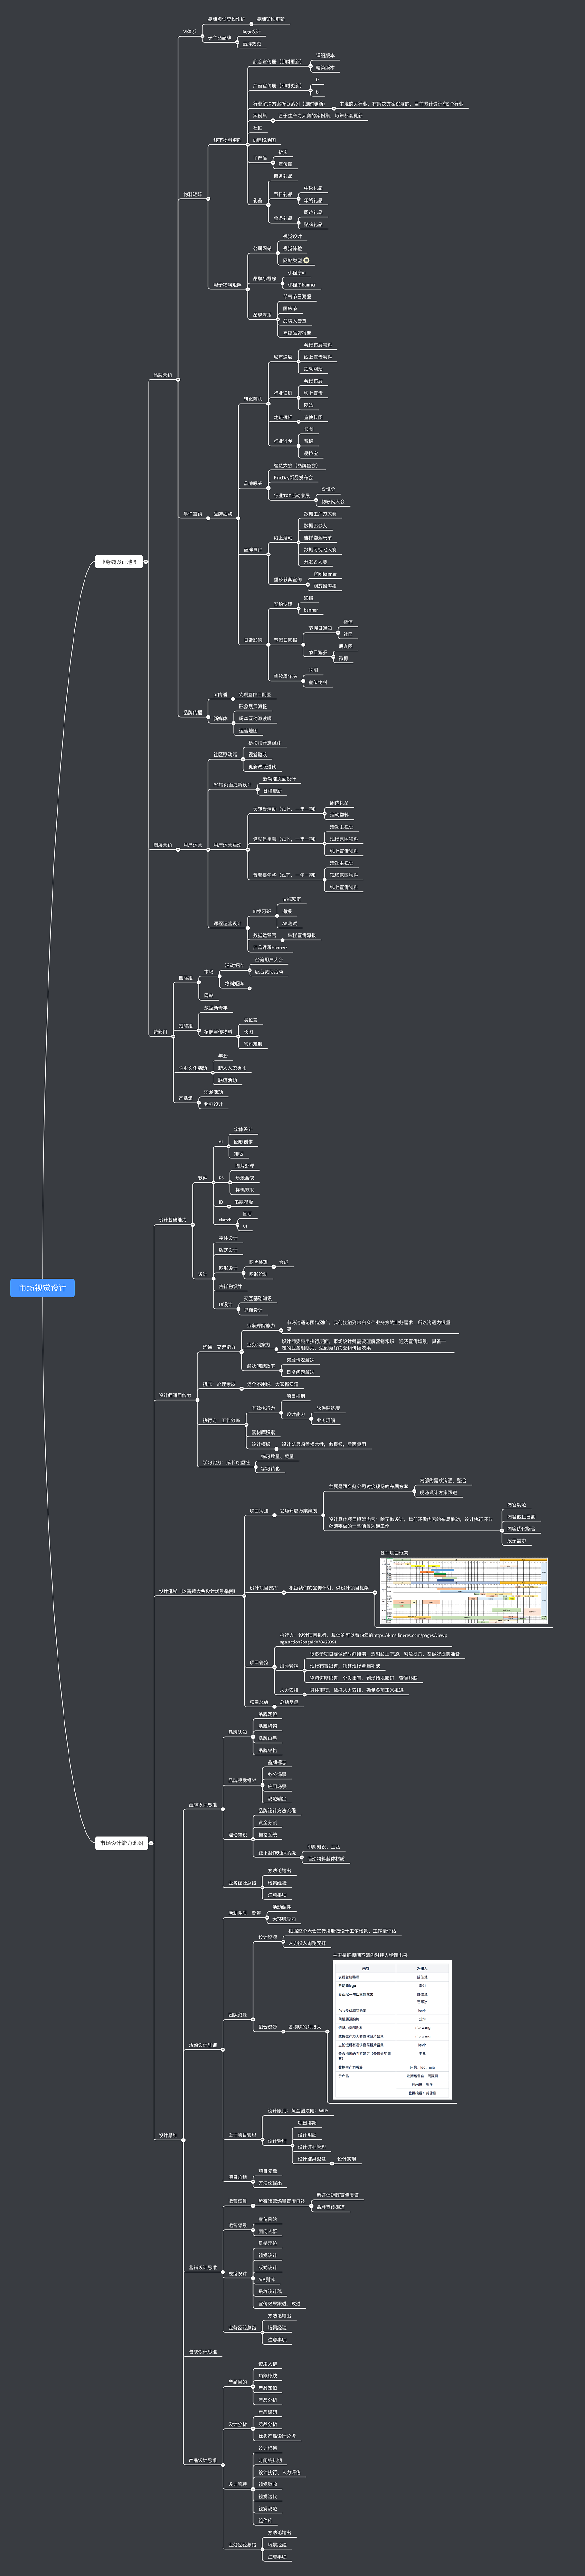Image resolution: width=585 pixels, height=2576 pixels.
Task: Select the 包装设计思维 node
Action: (x=203, y=2352)
